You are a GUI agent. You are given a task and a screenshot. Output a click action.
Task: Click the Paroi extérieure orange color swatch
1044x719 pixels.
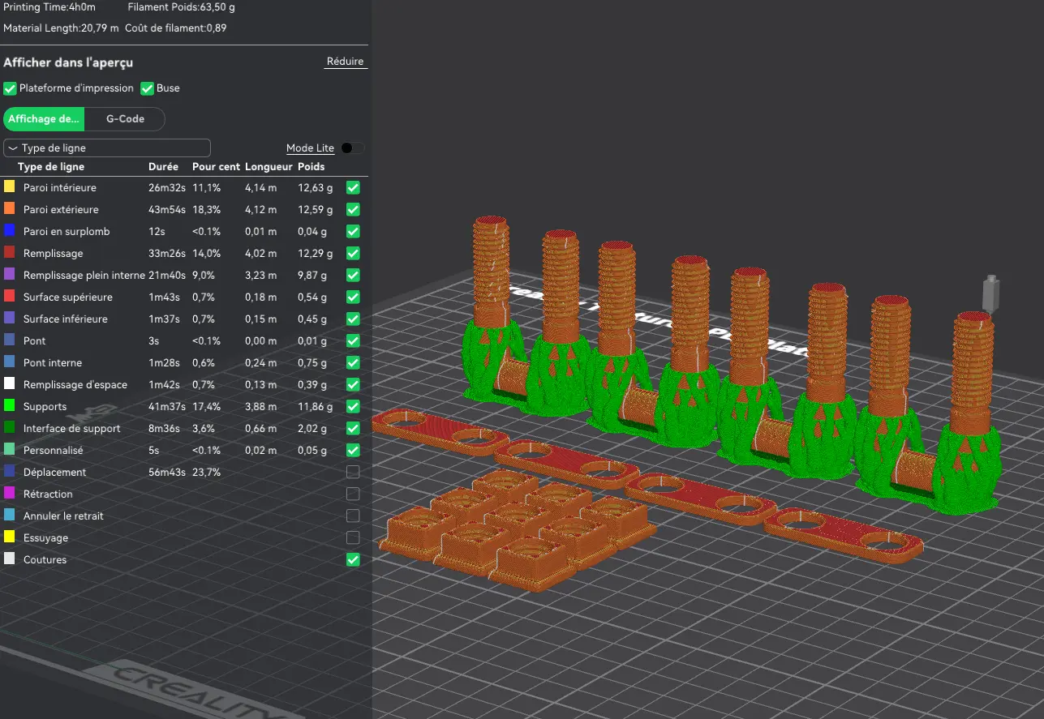[10, 209]
